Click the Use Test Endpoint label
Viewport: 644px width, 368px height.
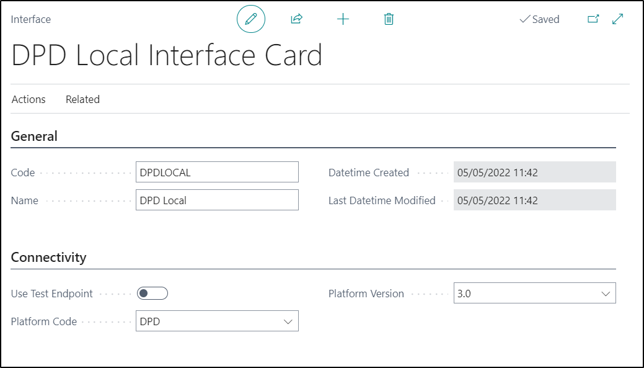click(51, 294)
